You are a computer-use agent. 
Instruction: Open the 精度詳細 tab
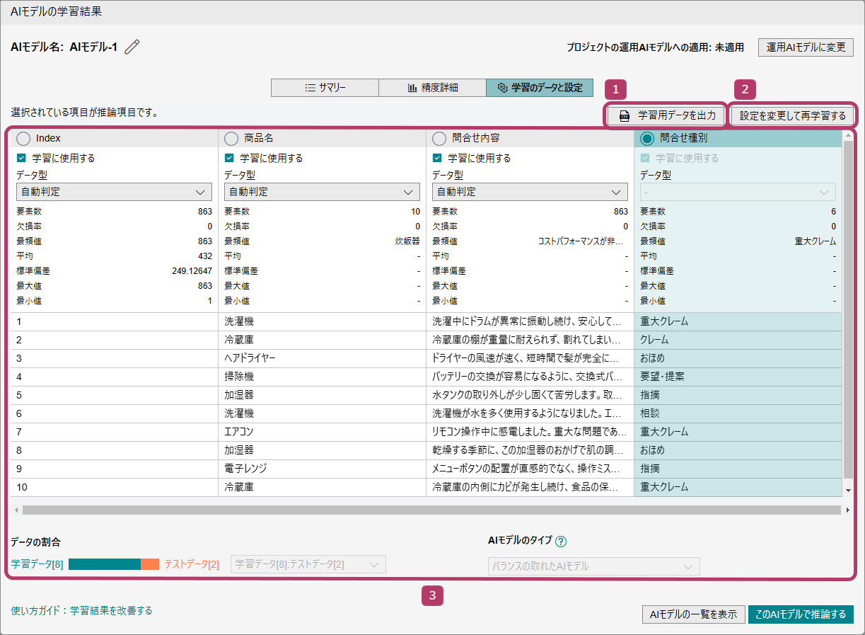(x=432, y=88)
